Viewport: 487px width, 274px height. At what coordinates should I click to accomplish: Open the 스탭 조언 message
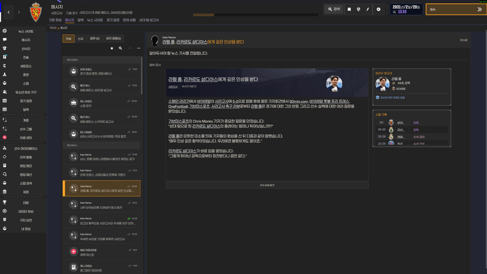pos(102,103)
